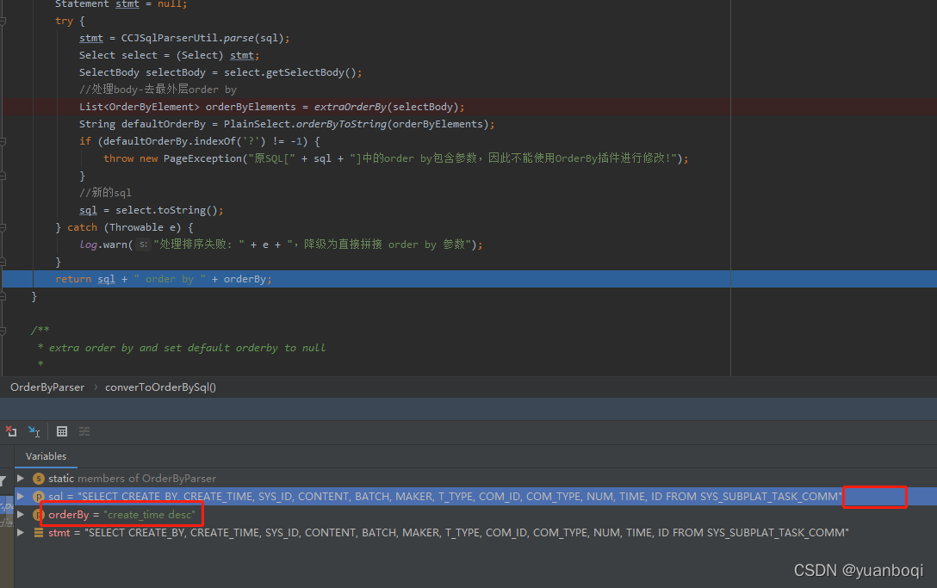Click the yellow 'p' parameter icon next to sql
Screen dimensions: 937x588
pos(39,497)
